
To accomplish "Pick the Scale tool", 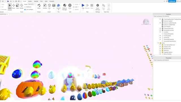I will click(x=18, y=6).
